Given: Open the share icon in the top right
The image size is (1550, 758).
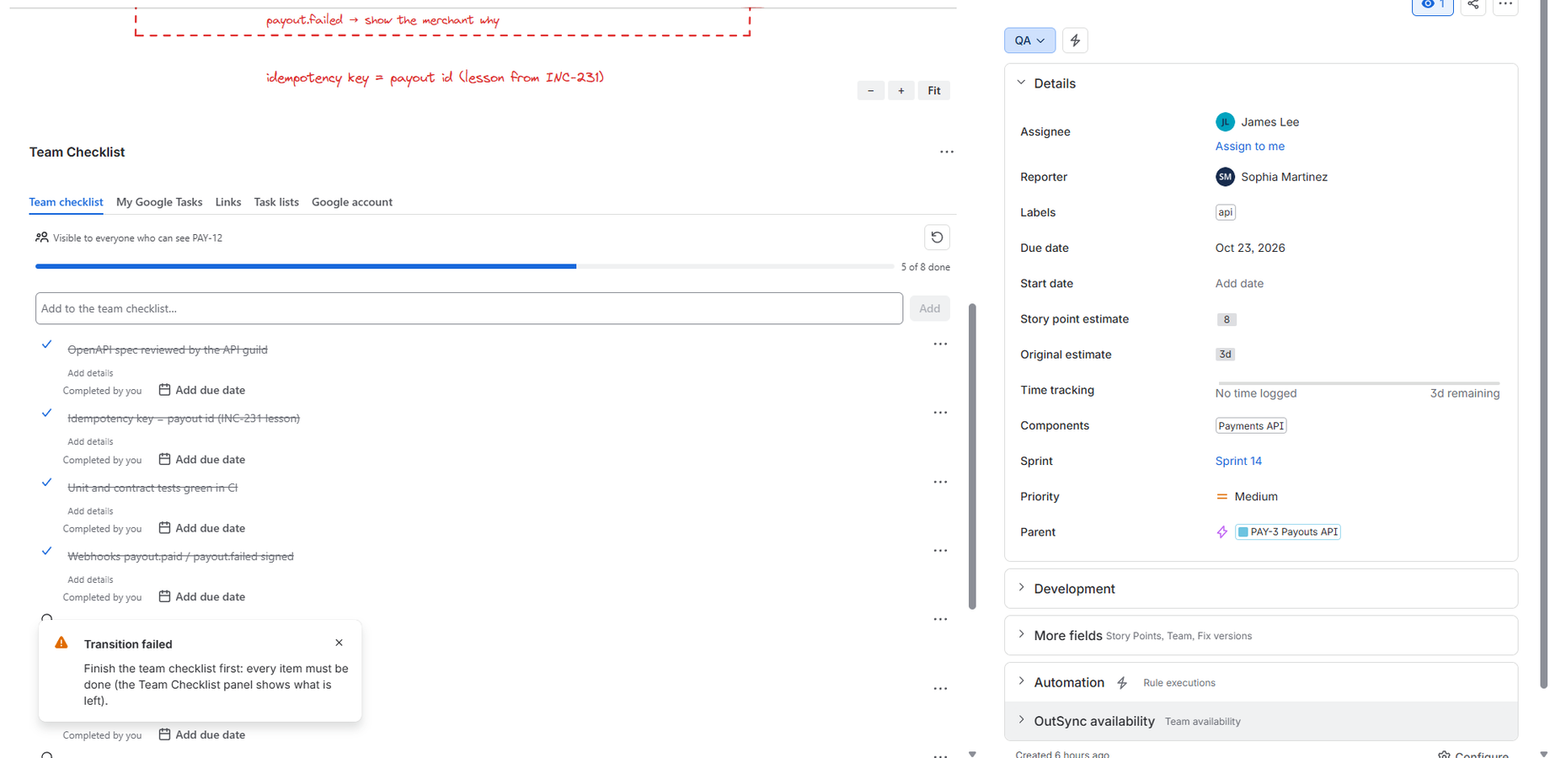Looking at the screenshot, I should 1472,5.
